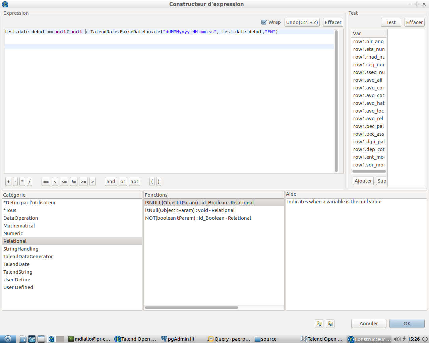Insert the 'and' operator
429x343 pixels.
(111, 182)
